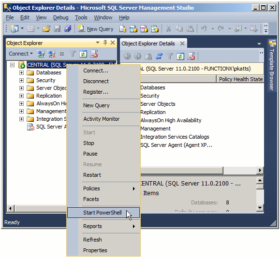The height and width of the screenshot is (258, 280).
Task: Click Refresh icon in Details pane toolbar
Action: (180, 56)
